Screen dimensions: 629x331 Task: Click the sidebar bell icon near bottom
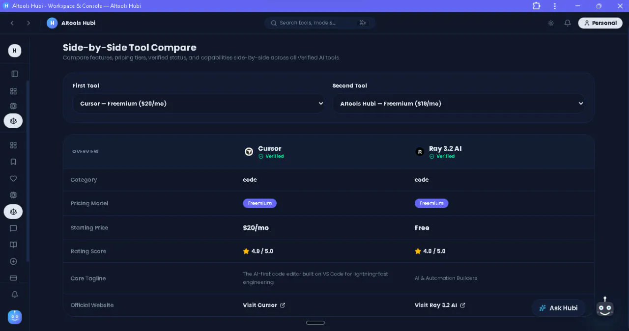15,295
